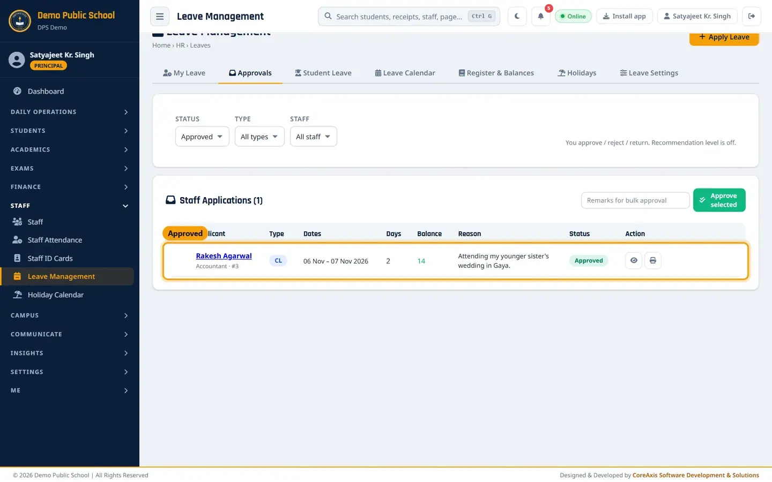Switch to the My Leave tab
772x482 pixels.
pyautogui.click(x=184, y=73)
